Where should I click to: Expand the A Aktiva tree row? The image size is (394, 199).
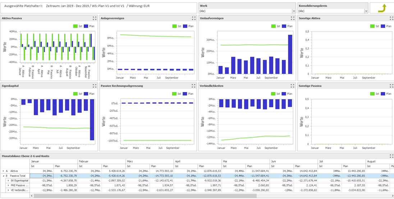coord(3,171)
